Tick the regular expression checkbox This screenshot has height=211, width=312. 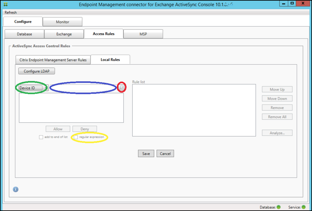click(76, 137)
